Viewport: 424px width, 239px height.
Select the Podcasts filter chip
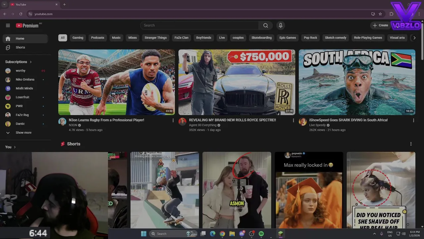[x=98, y=38]
